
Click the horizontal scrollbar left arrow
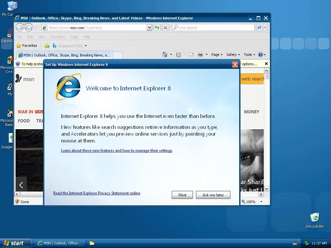pos(17,194)
